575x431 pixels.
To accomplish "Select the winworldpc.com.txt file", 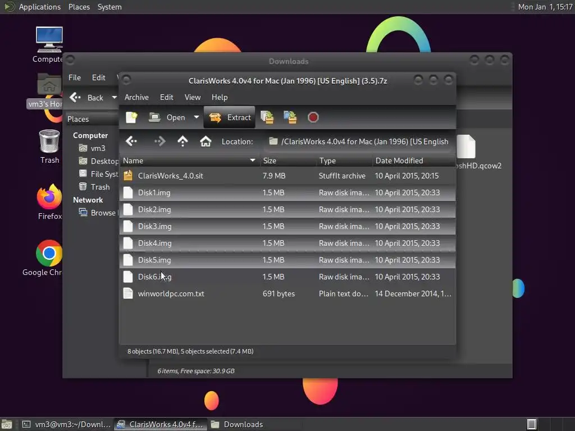I will coord(287,294).
